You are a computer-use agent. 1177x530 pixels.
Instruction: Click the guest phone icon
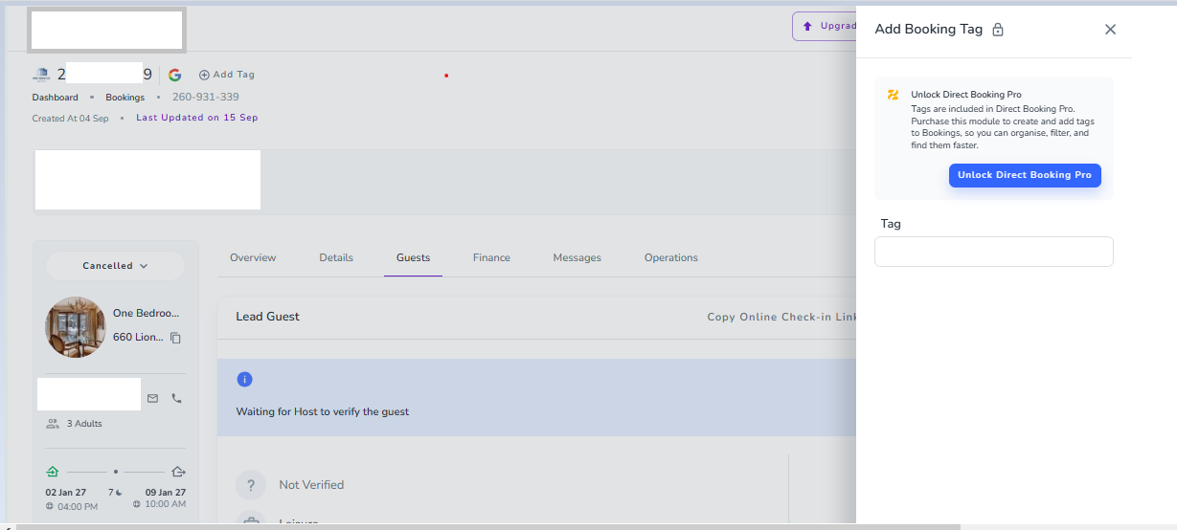(176, 398)
